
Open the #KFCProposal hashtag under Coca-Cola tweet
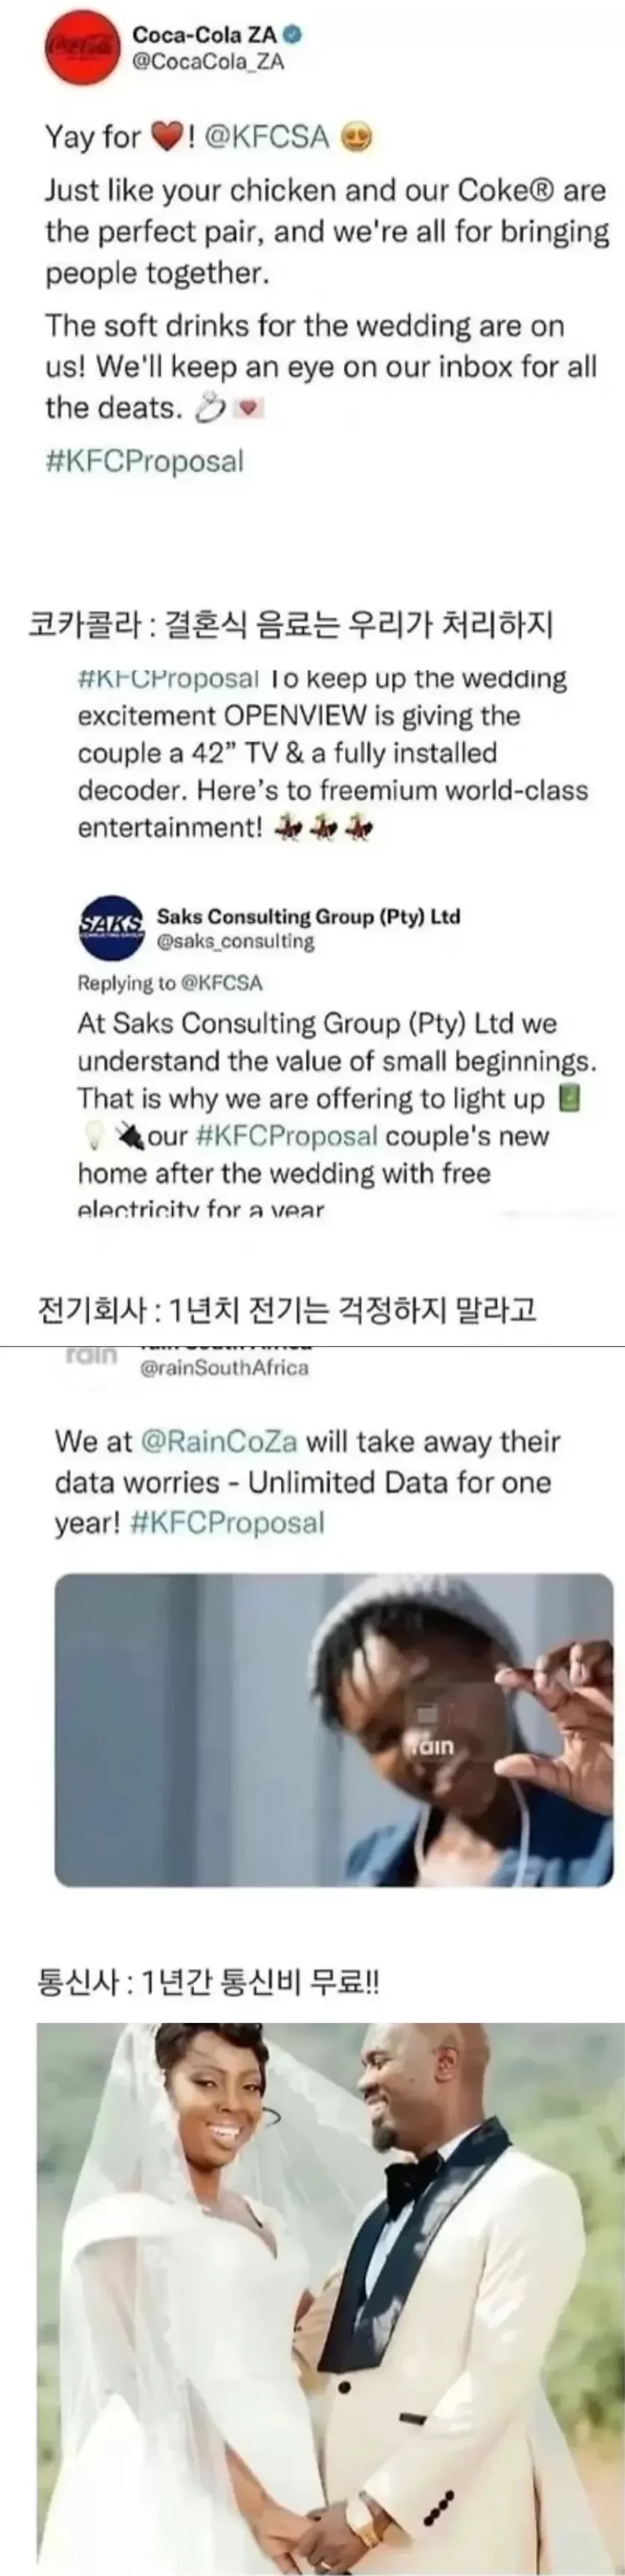click(x=145, y=462)
